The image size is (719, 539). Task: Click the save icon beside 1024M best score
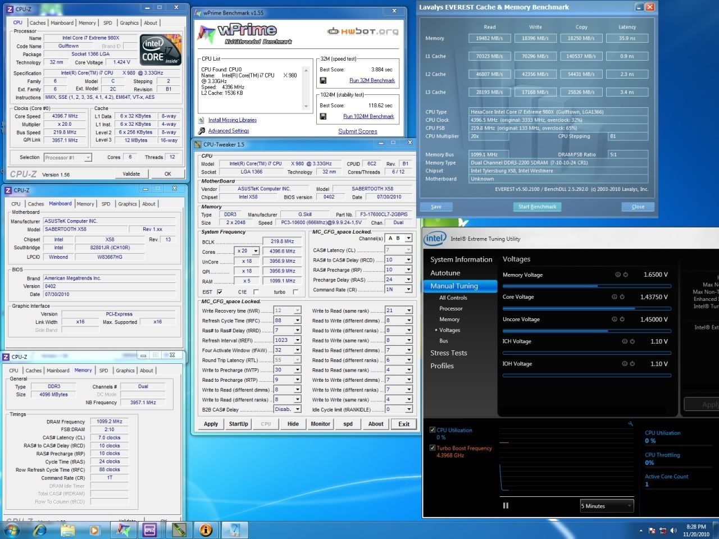click(323, 116)
